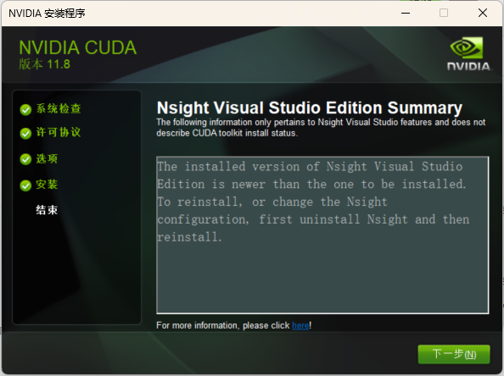Click the NVIDIA CUDA title text
Screen dimensions: 504x376
coord(78,47)
